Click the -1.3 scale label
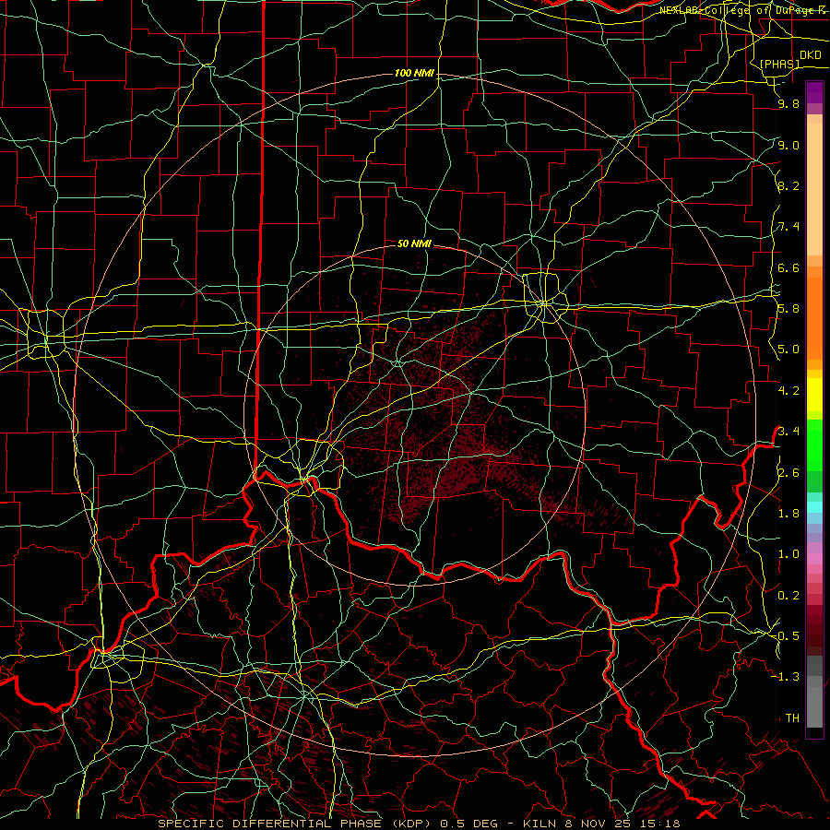Image resolution: width=830 pixels, height=830 pixels. click(x=786, y=677)
